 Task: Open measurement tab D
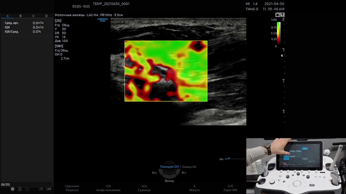46,16
